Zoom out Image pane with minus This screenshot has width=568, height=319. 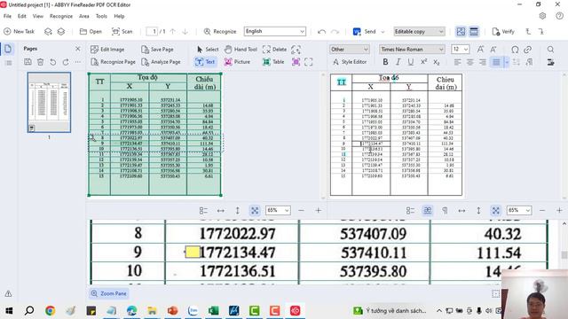pyautogui.click(x=301, y=210)
